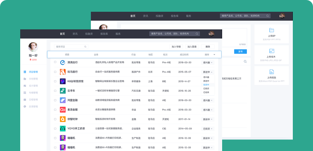
Task: Click the 上传BP folder icon
Action: (271, 30)
